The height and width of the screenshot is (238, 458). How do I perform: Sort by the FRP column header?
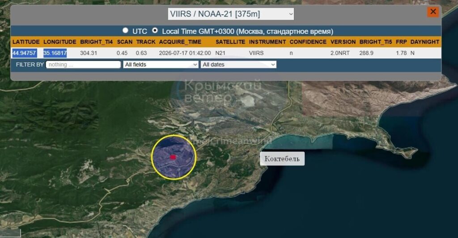click(x=401, y=42)
